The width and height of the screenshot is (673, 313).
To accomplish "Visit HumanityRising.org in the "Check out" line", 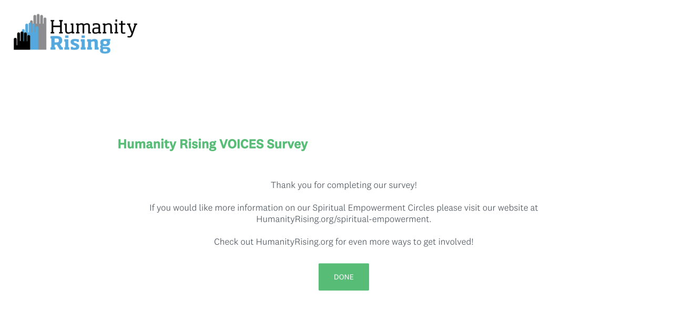I will click(x=294, y=242).
